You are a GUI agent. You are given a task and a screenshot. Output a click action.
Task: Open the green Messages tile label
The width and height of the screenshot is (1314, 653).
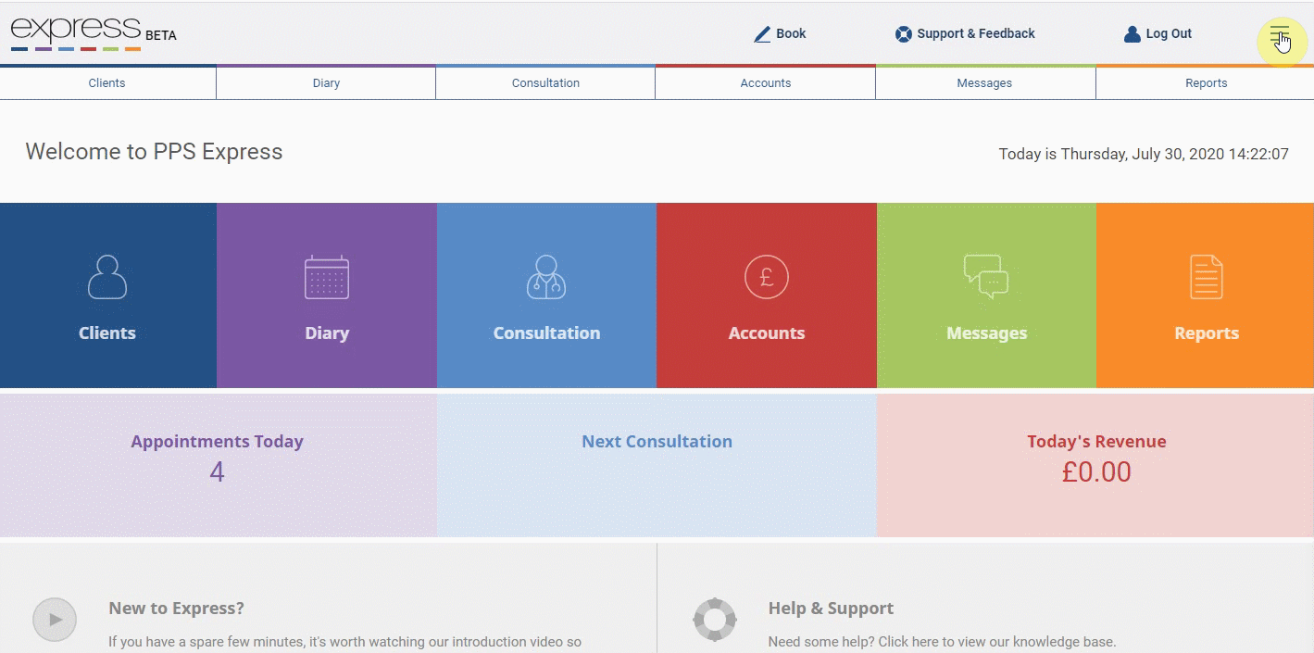986,333
